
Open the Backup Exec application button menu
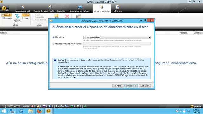[x=4, y=9]
